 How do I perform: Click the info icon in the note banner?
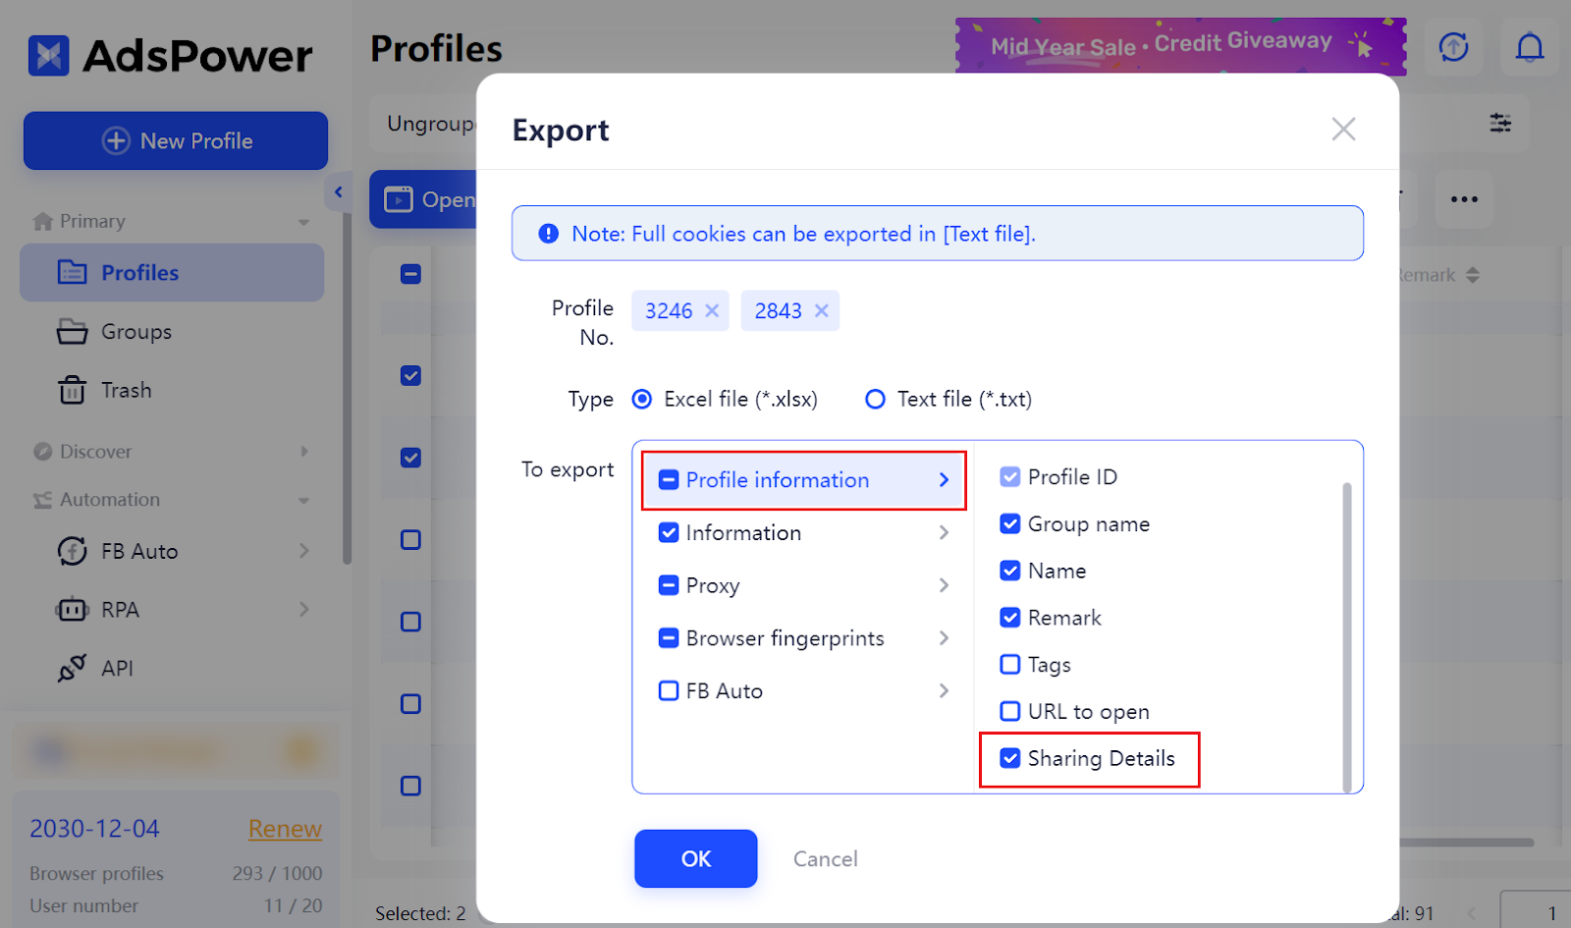[x=549, y=234]
